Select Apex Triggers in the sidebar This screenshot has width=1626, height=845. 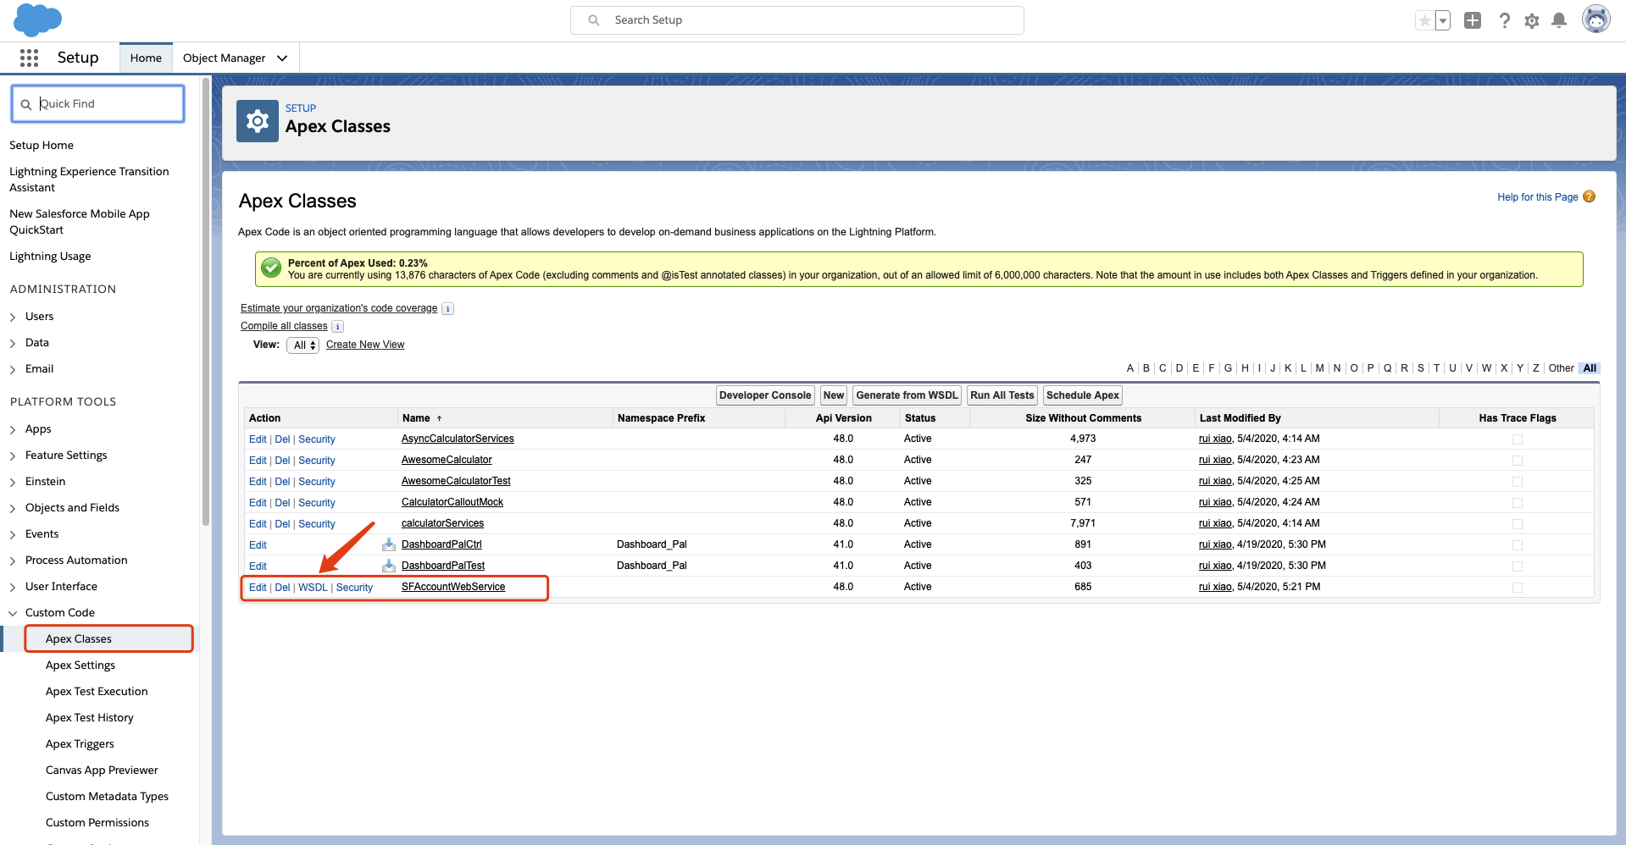[80, 743]
